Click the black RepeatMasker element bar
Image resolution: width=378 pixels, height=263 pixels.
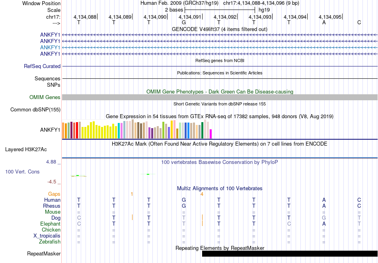click(290, 253)
